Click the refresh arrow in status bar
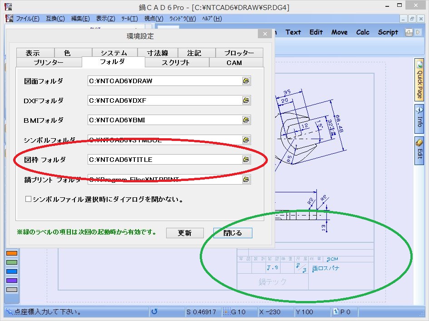Screen dimensions: 429x321 (154, 312)
